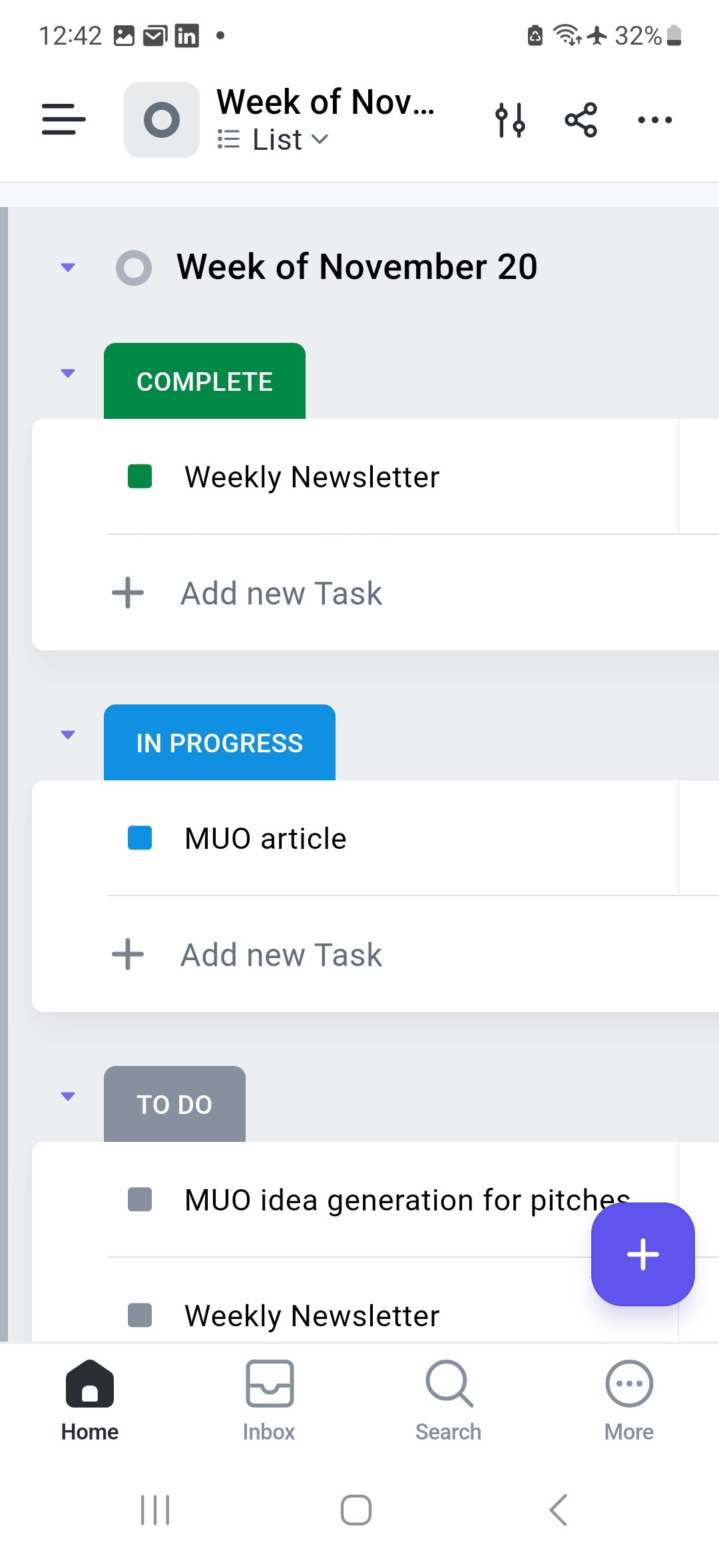Viewport: 719px width, 1558px height.
Task: Open the view filter and sort options
Action: [x=511, y=120]
